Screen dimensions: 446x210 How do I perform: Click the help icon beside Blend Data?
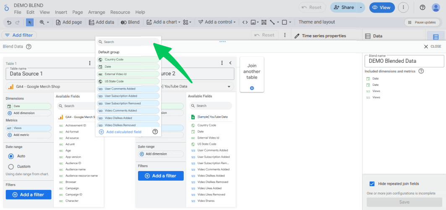[x=29, y=47]
